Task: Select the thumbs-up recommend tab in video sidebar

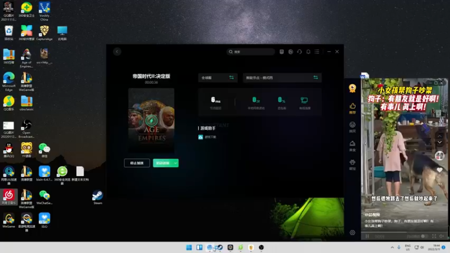Action: click(x=353, y=108)
